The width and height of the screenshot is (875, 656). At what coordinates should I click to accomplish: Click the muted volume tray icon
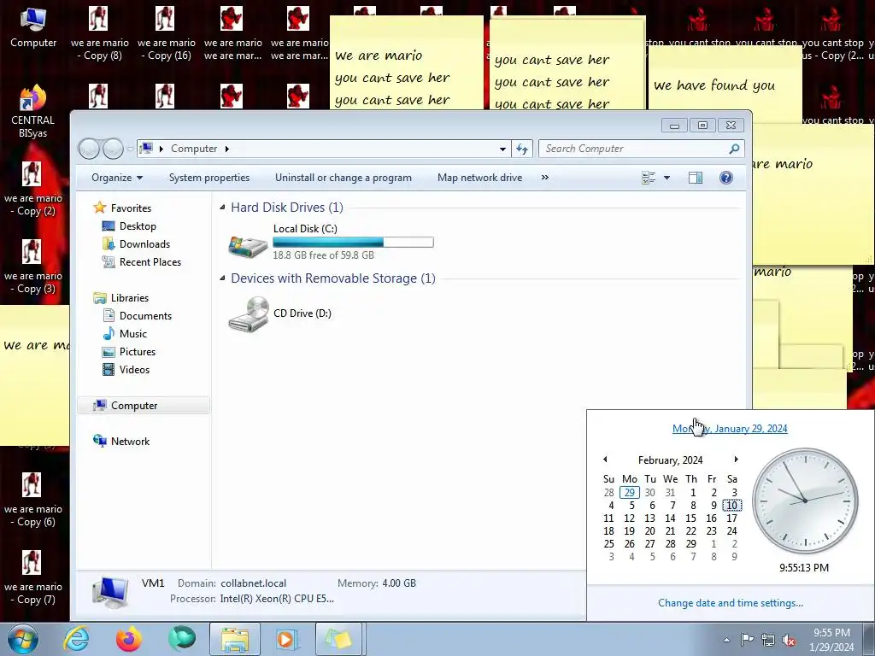(789, 639)
